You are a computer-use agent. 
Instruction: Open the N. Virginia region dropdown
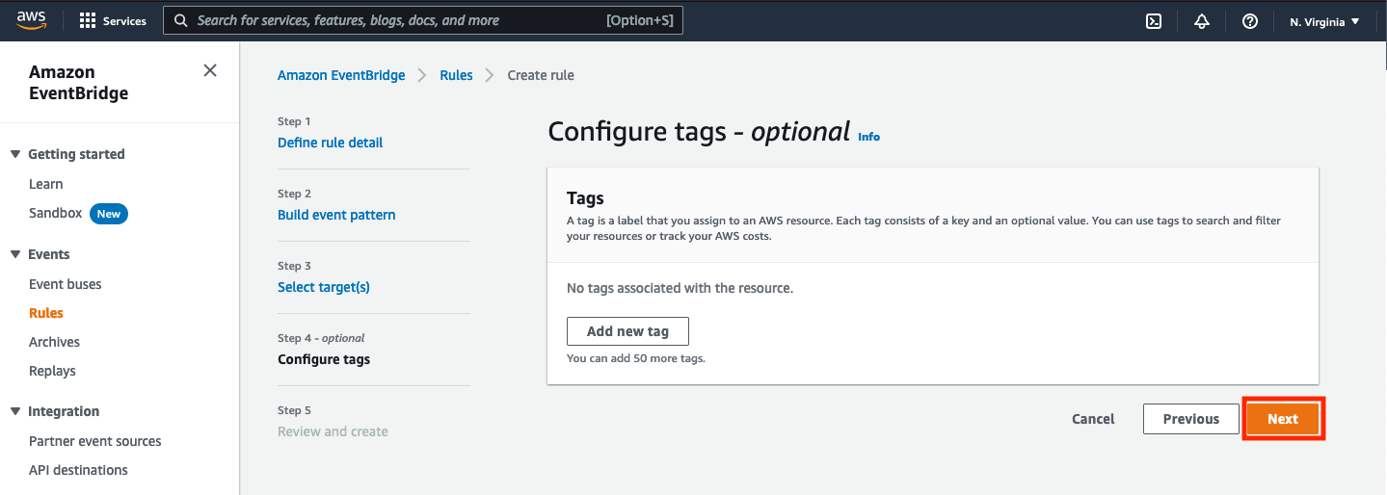pyautogui.click(x=1325, y=21)
